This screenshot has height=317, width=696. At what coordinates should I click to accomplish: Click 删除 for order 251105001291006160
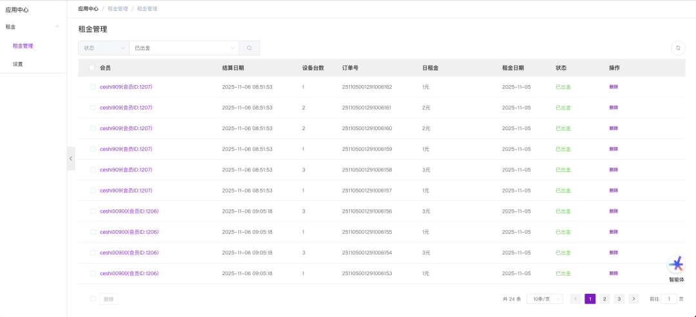613,128
